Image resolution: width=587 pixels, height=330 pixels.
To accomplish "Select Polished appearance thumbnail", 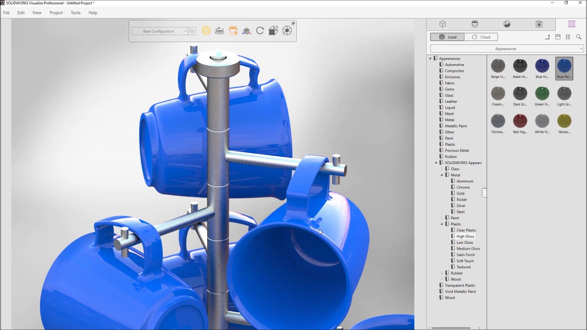I will (498, 123).
